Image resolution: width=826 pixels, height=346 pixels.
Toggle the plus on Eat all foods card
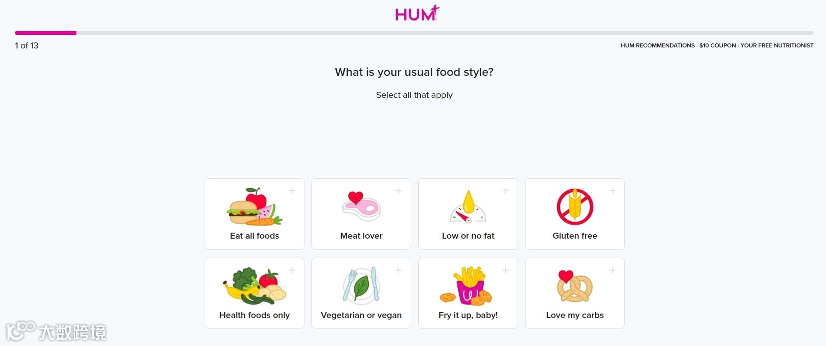click(x=292, y=191)
